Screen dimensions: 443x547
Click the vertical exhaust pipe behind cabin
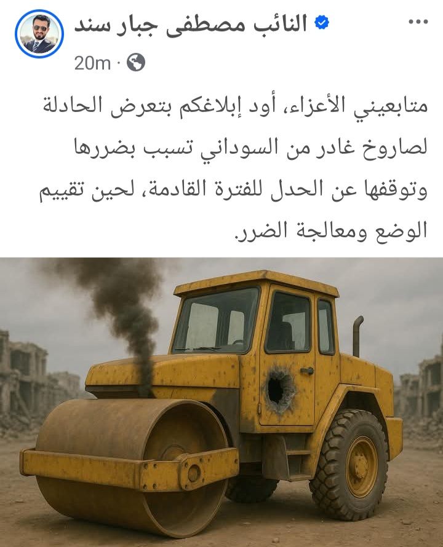(357, 336)
